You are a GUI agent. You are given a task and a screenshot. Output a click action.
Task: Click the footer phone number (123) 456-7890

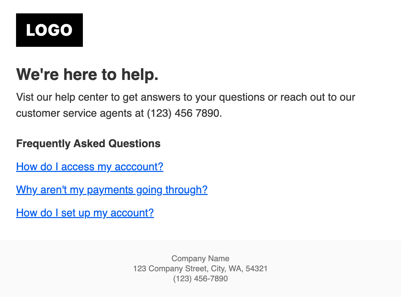[200, 279]
